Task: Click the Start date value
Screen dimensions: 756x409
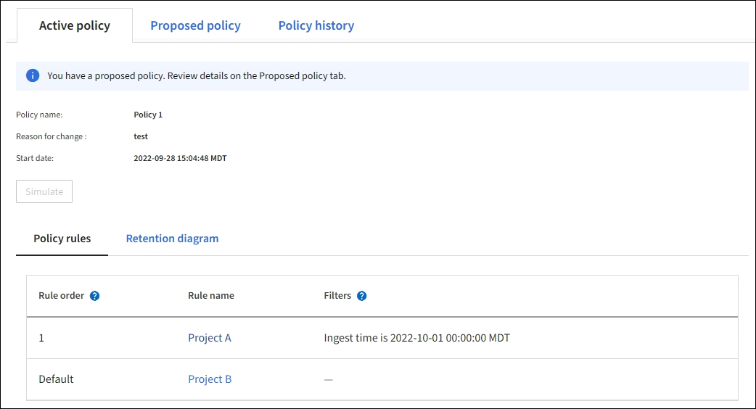Action: (180, 158)
